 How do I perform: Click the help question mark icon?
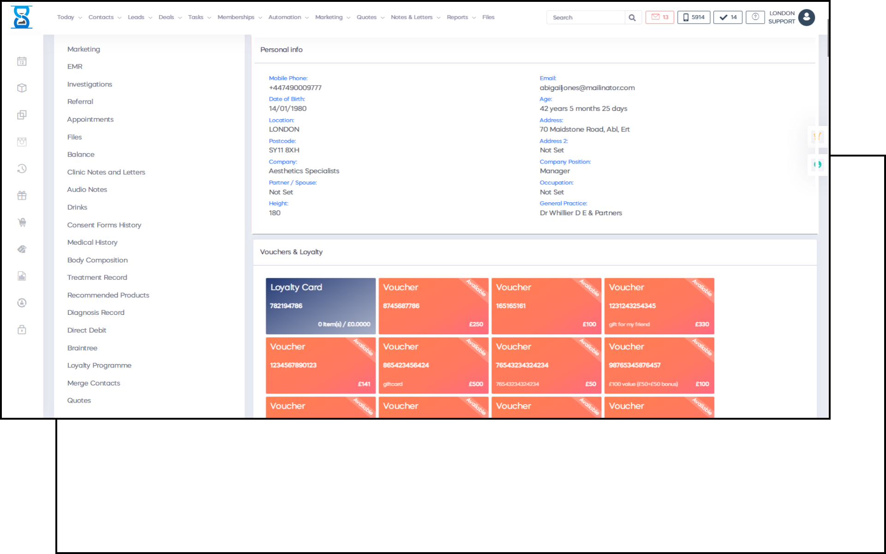click(755, 17)
